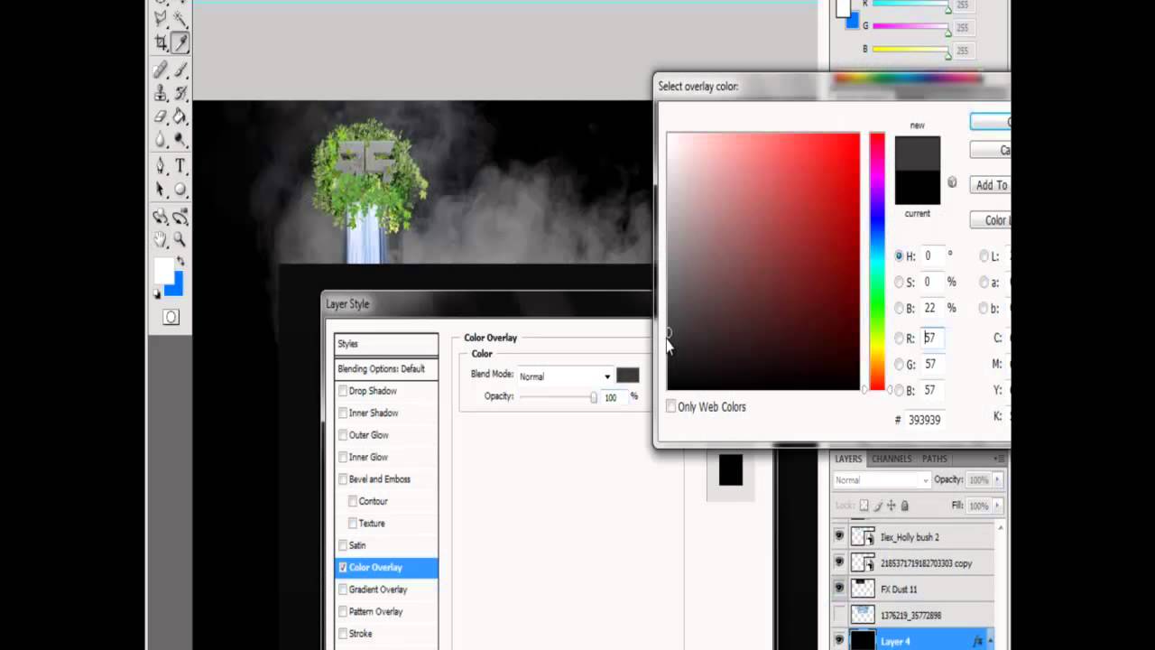Select the Clone Stamp tool
Screen dimensions: 1155x650
click(161, 92)
